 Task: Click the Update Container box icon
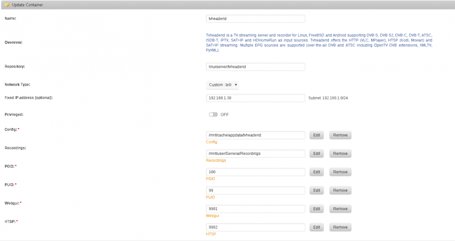point(7,5)
